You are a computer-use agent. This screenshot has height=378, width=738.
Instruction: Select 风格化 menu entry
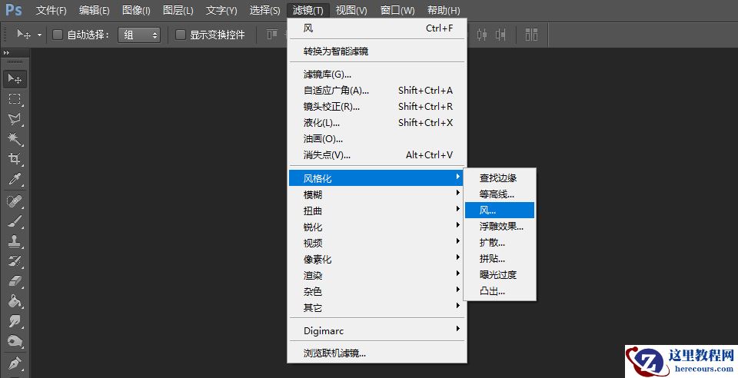377,178
